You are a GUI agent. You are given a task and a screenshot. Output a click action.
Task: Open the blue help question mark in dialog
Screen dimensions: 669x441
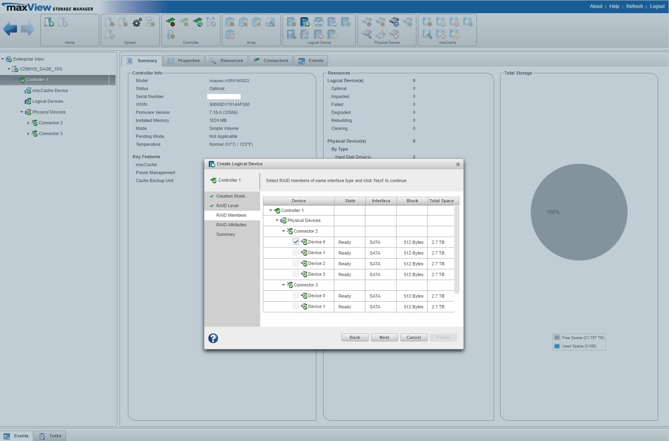(213, 338)
